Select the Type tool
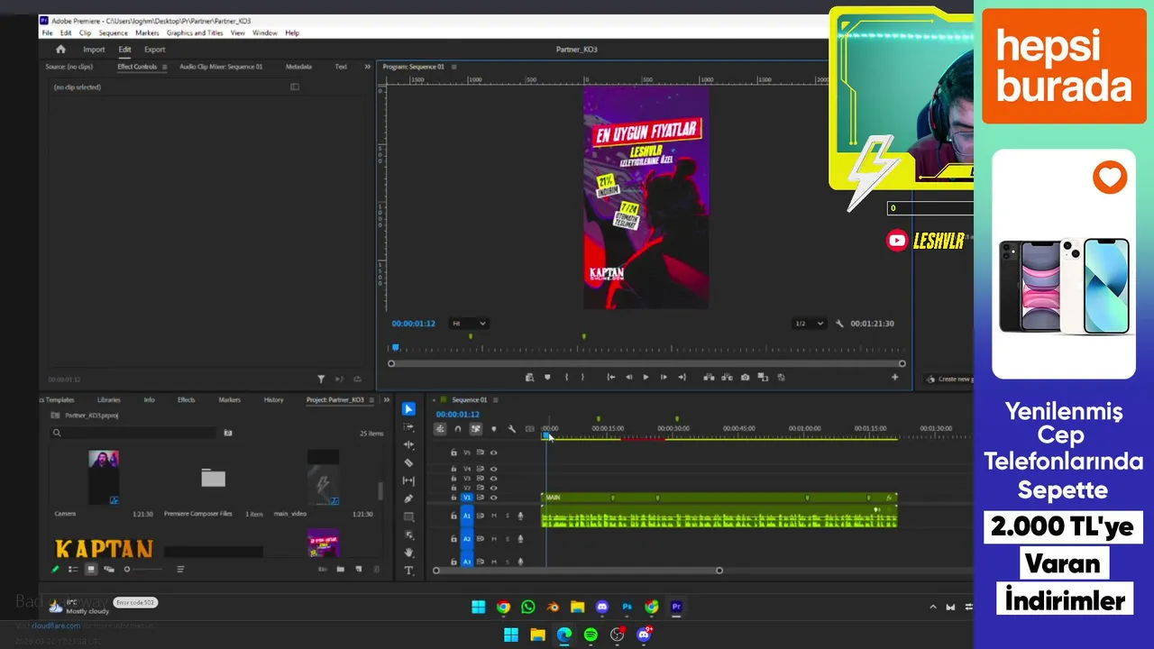1154x649 pixels. (408, 570)
